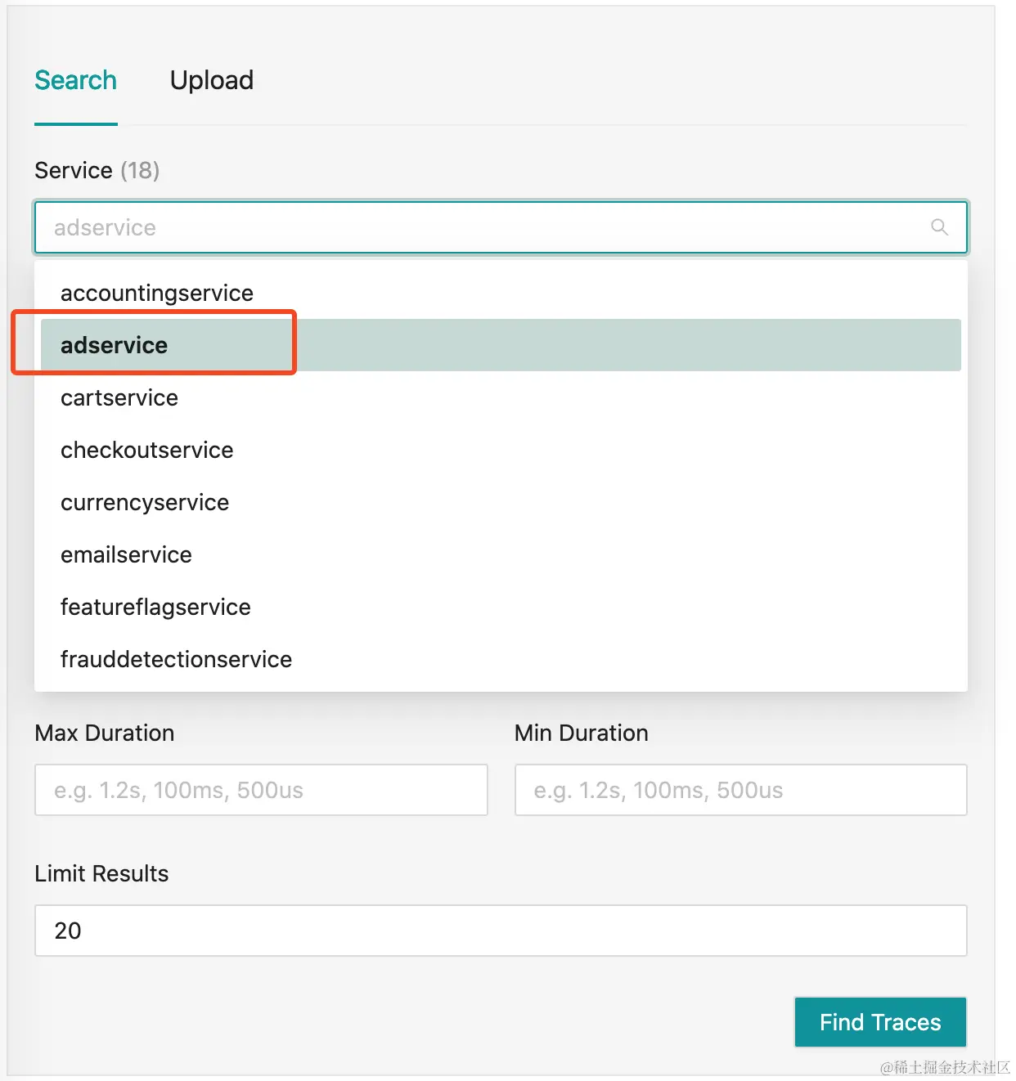Choose emailservice in the list

point(127,554)
